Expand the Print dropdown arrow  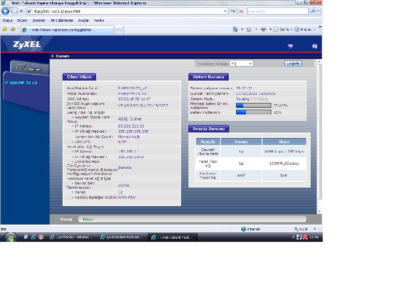[270, 29]
